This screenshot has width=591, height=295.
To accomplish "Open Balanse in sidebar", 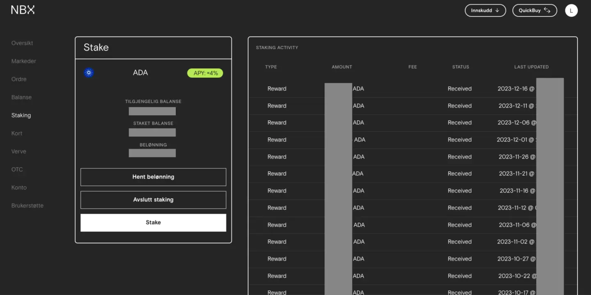I will tap(21, 97).
